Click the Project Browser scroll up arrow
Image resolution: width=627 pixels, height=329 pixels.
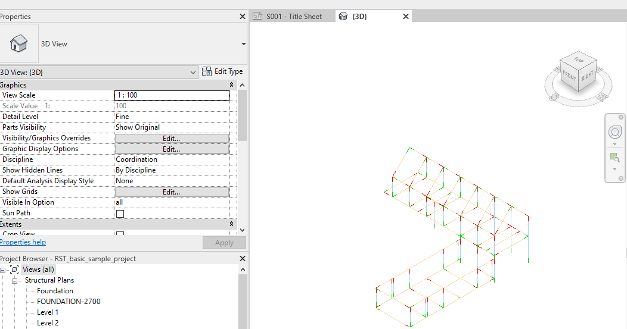pos(243,270)
